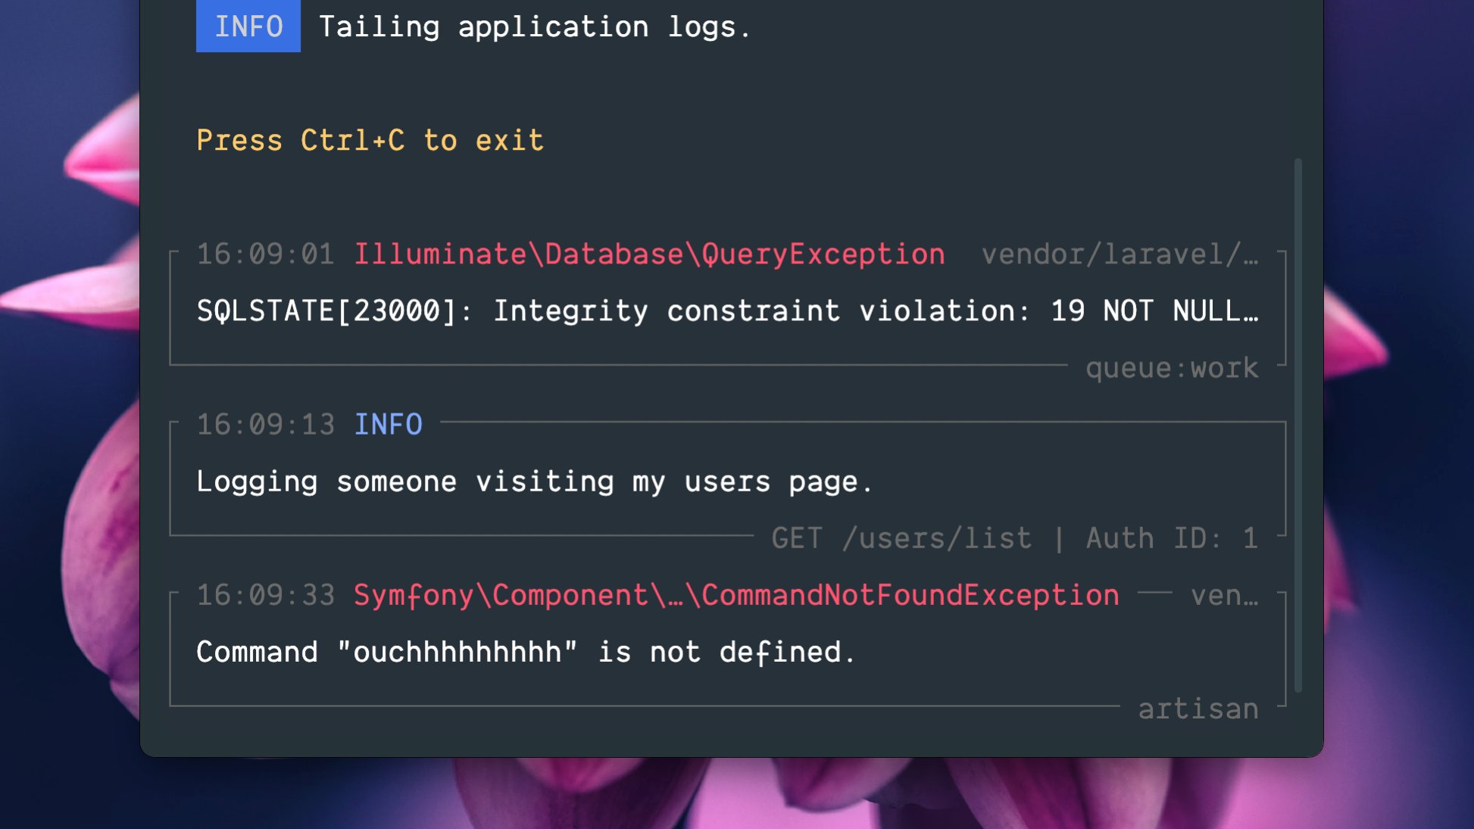Click the terminal's vertical scrollbar

click(x=1298, y=424)
